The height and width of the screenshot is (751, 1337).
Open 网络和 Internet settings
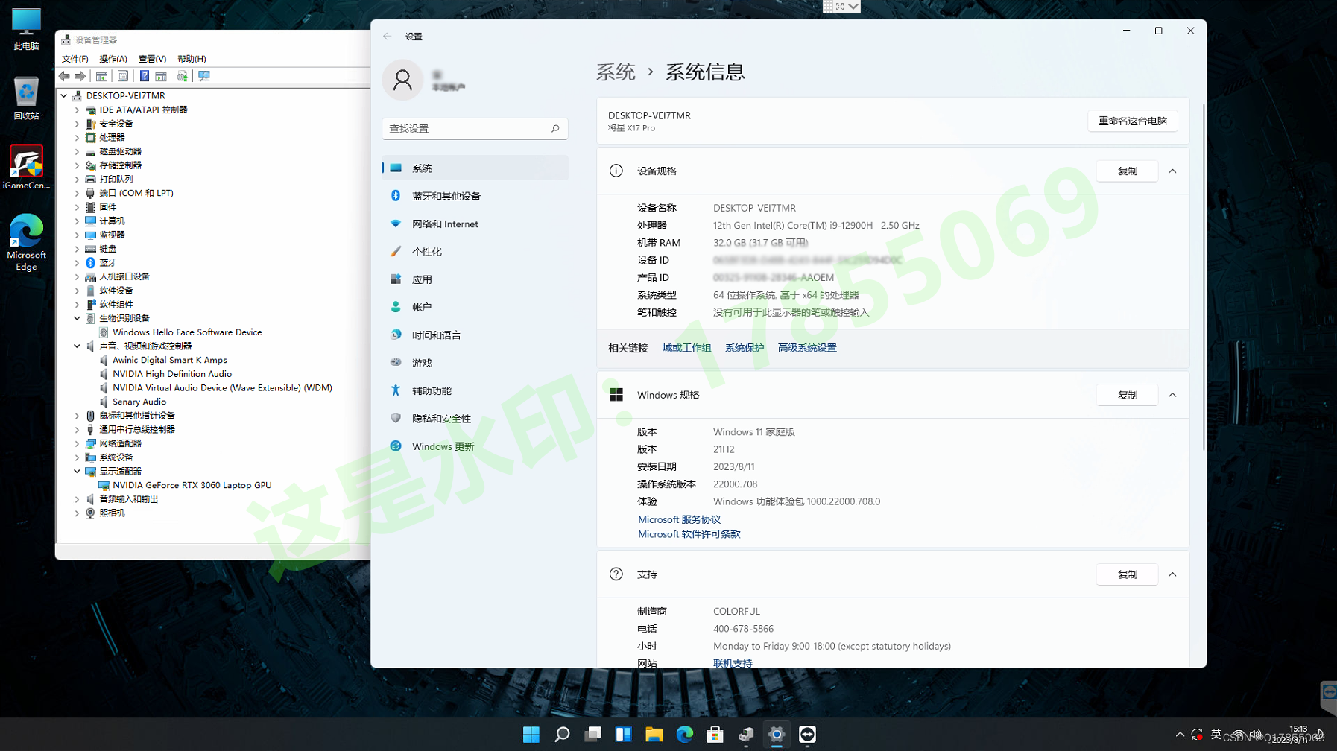[475, 224]
